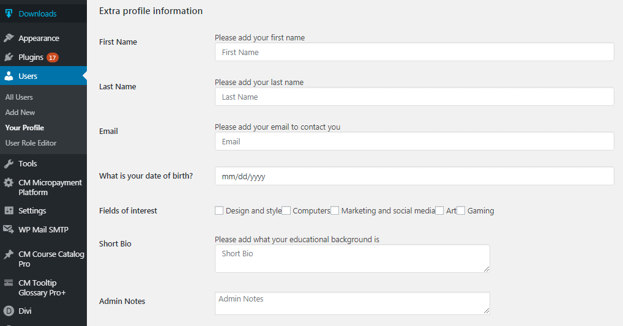Click the First Name input field
The width and height of the screenshot is (623, 326).
414,52
